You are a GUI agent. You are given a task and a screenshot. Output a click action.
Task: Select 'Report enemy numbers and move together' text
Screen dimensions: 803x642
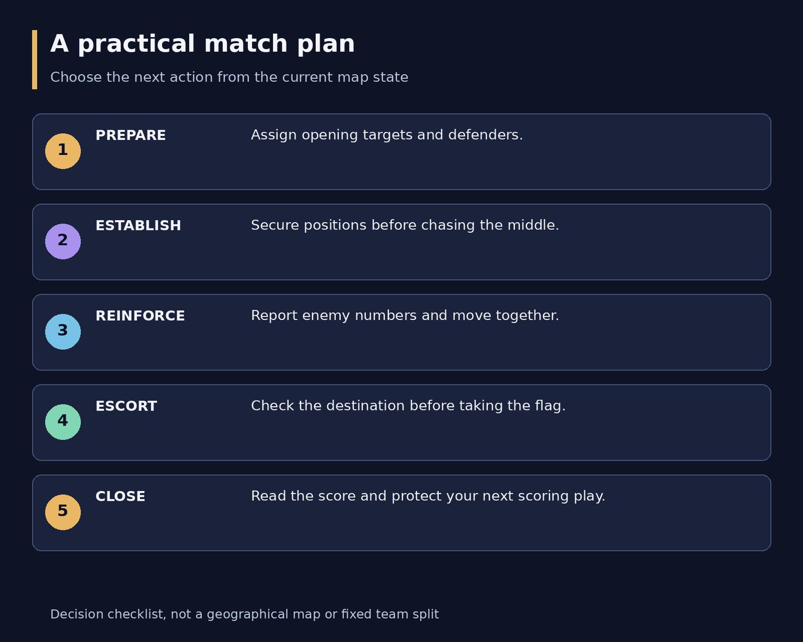tap(405, 316)
